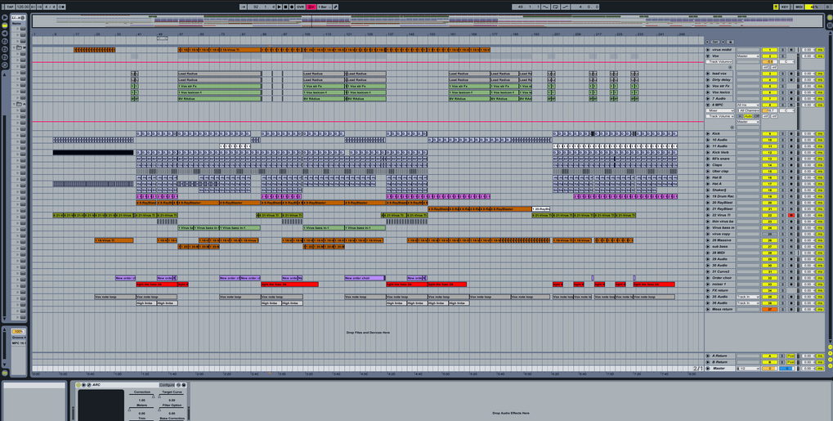The height and width of the screenshot is (421, 833).
Task: Arm global Record button in transport
Action: pos(291,7)
